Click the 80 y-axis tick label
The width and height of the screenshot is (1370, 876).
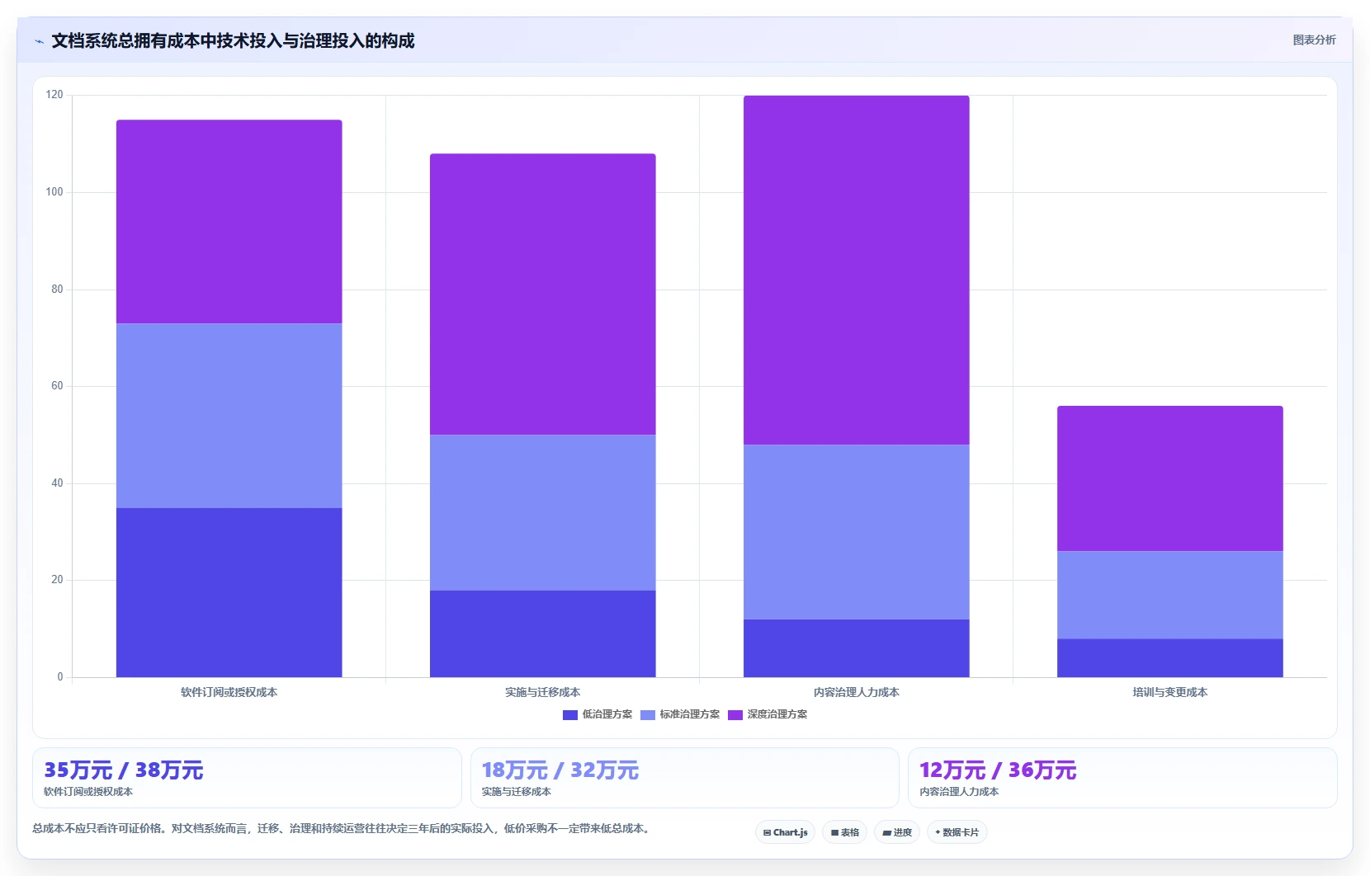click(x=57, y=290)
